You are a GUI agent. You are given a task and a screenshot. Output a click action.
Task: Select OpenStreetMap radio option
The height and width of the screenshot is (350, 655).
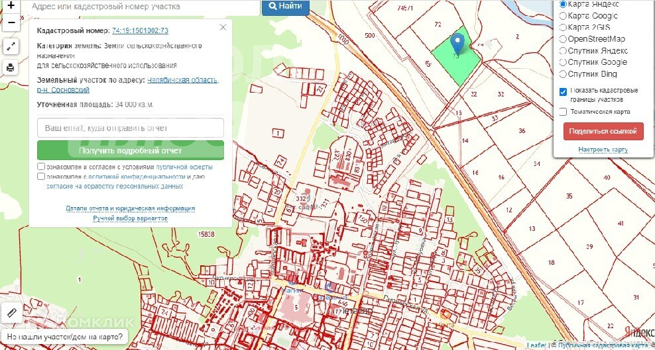(x=563, y=39)
